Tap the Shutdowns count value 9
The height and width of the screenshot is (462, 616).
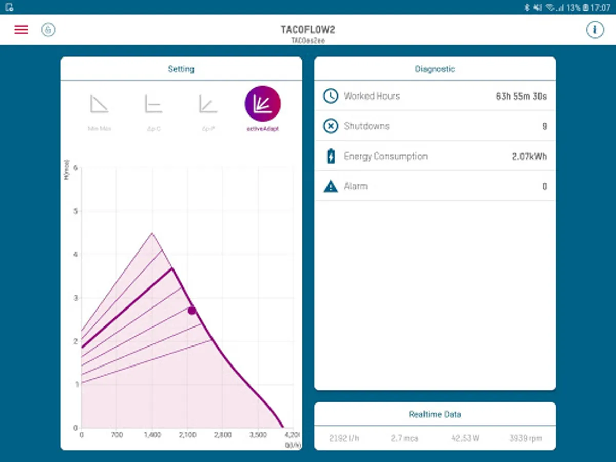[544, 126]
